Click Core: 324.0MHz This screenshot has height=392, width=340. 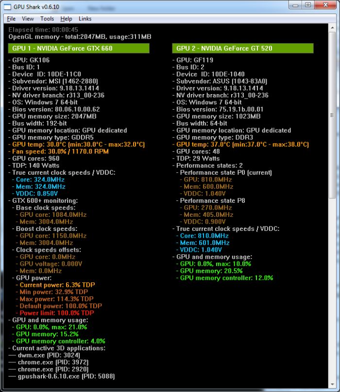(x=38, y=180)
